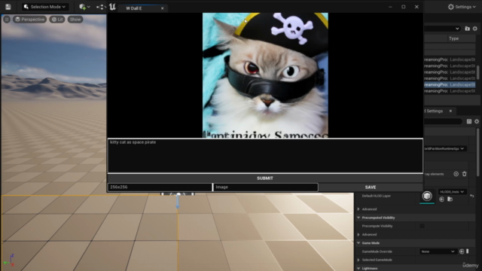Click the World Settings panel scrollbar
This screenshot has height=271, width=482.
point(478,152)
